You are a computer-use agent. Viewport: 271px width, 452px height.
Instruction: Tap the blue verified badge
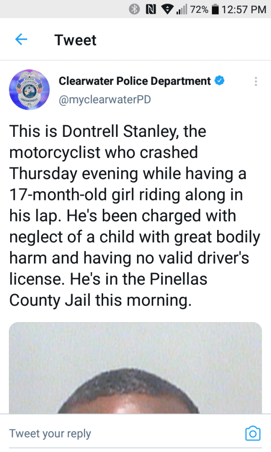pos(219,81)
